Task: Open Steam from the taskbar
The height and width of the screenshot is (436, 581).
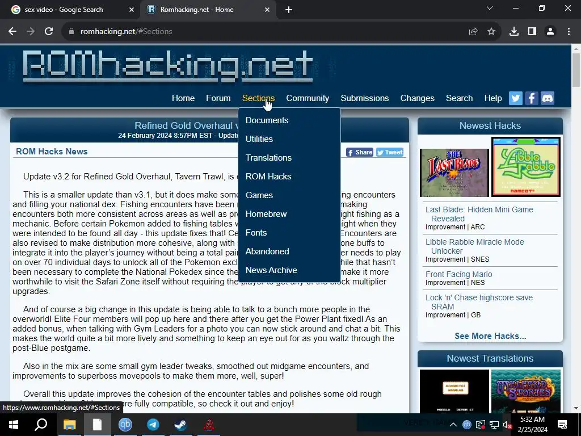Action: coord(181,425)
